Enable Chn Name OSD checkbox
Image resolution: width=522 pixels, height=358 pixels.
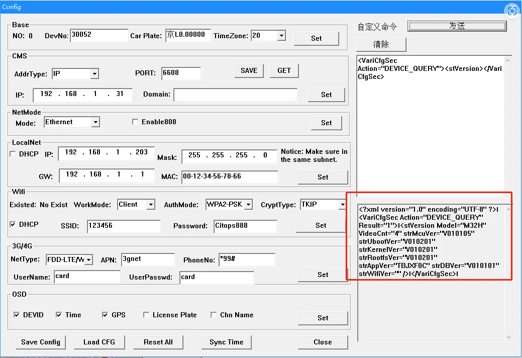(x=214, y=315)
